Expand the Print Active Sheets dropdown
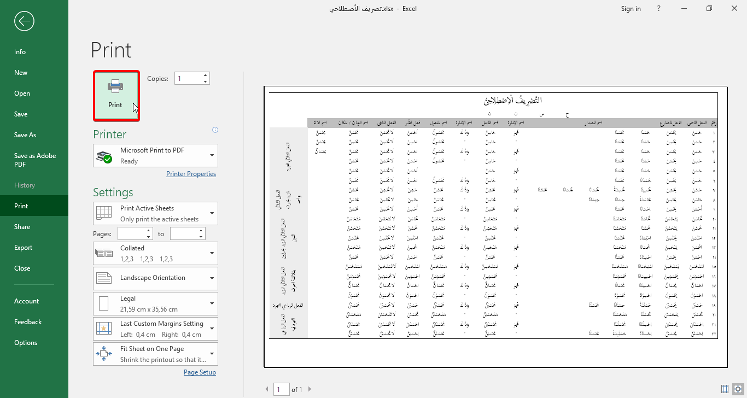 [x=213, y=213]
